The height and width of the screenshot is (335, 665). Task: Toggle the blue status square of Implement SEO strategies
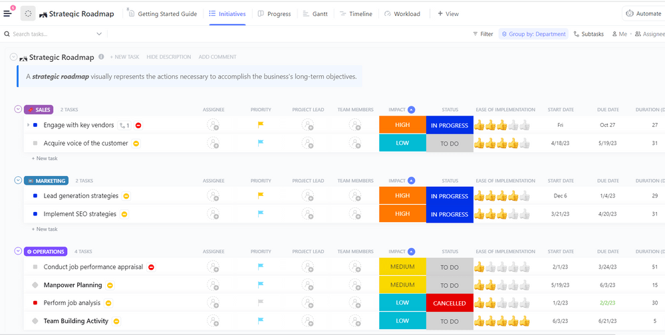(x=35, y=214)
